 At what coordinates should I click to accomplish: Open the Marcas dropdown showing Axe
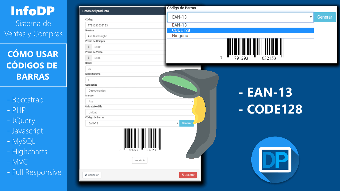pyautogui.click(x=139, y=102)
